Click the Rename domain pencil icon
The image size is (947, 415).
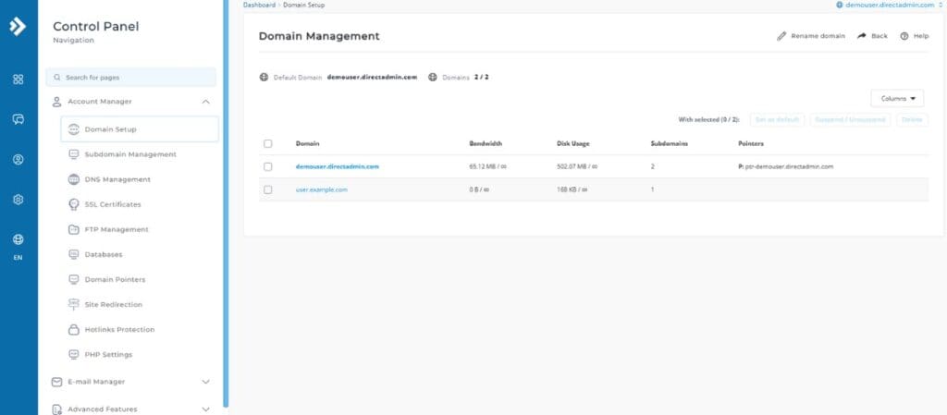[x=781, y=36]
